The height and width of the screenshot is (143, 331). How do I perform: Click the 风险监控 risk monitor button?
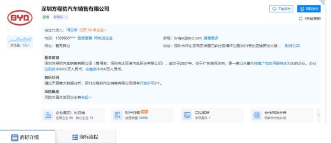pyautogui.click(x=309, y=9)
